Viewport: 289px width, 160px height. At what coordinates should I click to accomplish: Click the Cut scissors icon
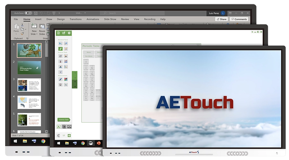pos(22,25)
